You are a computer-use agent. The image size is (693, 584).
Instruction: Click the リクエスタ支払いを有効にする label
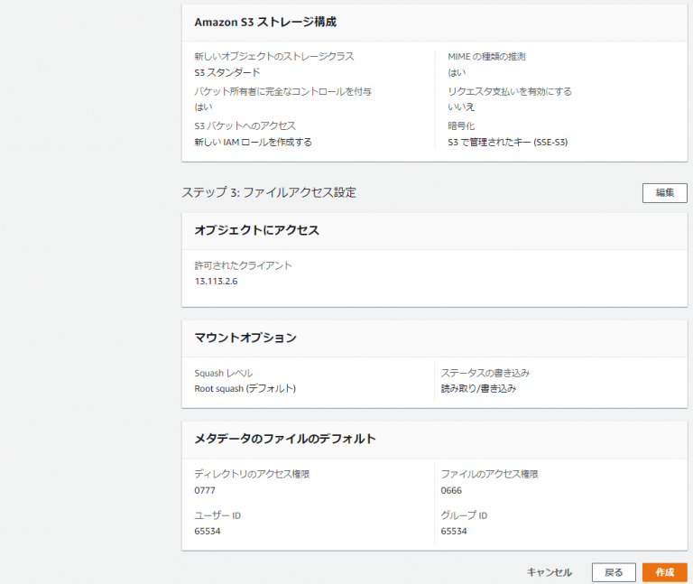point(509,91)
